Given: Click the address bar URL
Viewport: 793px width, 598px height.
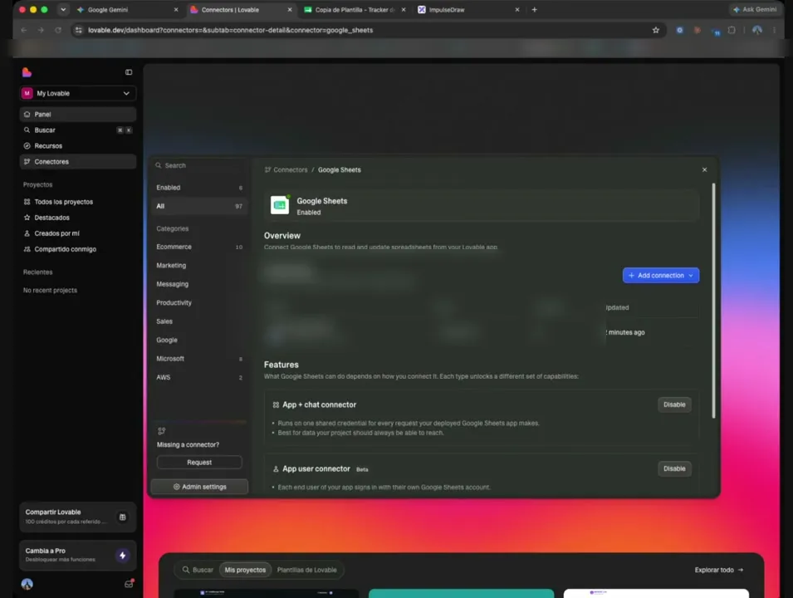Looking at the screenshot, I should (x=230, y=31).
